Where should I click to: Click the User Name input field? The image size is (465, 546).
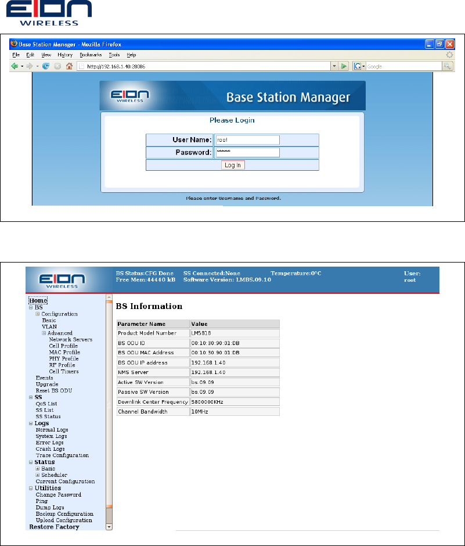[x=247, y=140]
